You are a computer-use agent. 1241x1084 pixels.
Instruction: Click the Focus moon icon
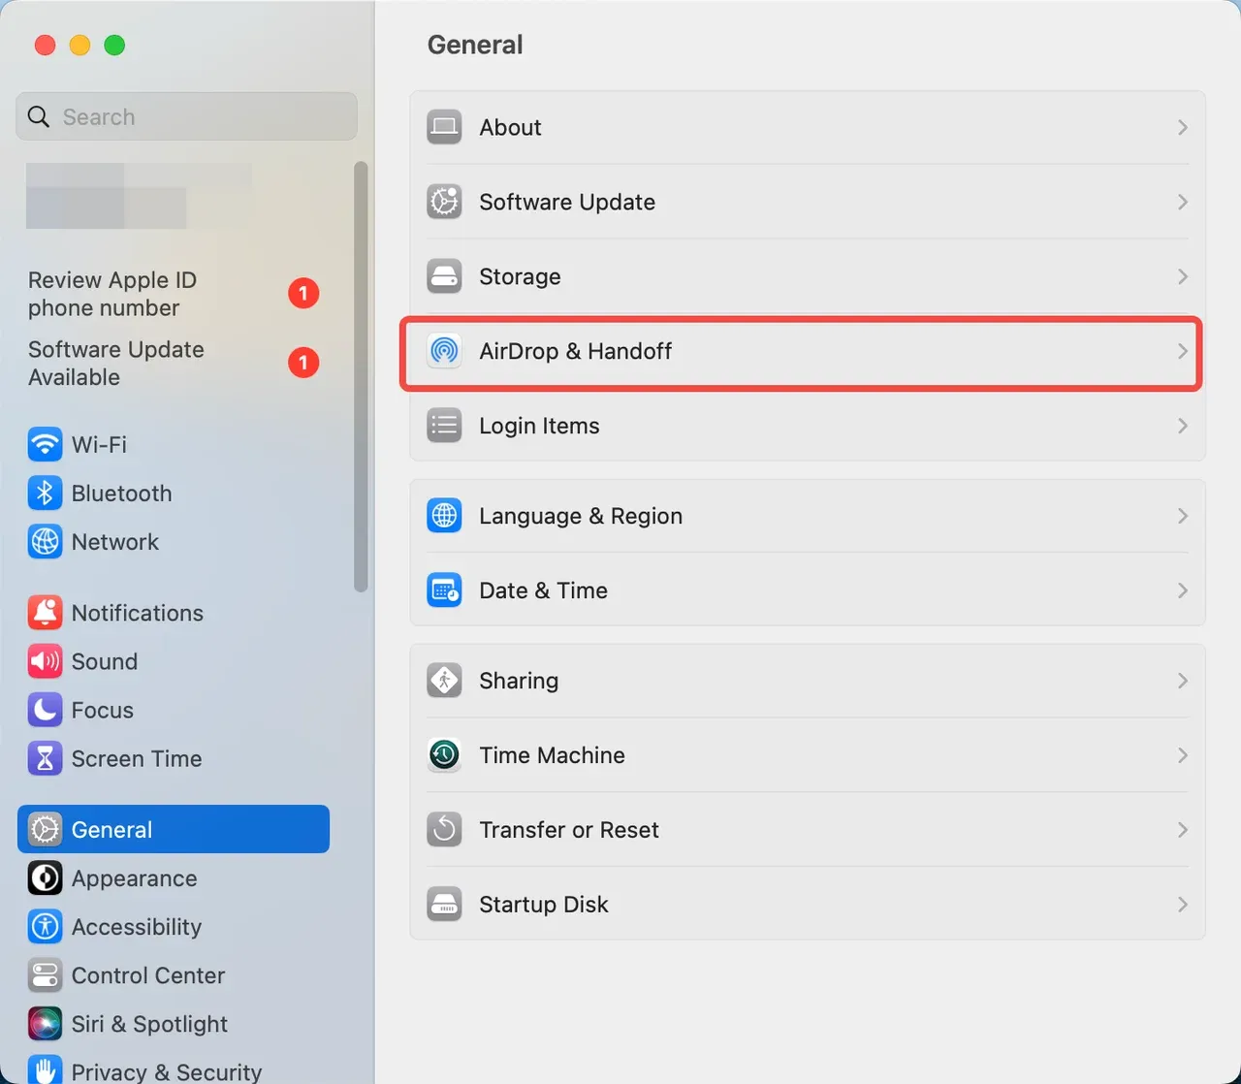tap(45, 710)
